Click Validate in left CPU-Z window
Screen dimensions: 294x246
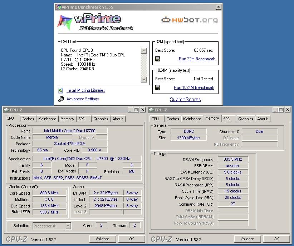pyautogui.click(x=102, y=239)
